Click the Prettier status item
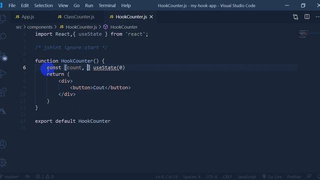 click(294, 176)
